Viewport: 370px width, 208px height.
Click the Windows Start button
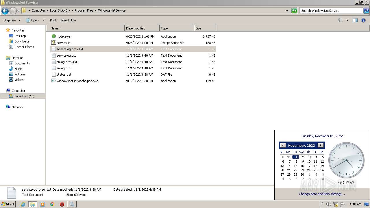(x=8, y=204)
